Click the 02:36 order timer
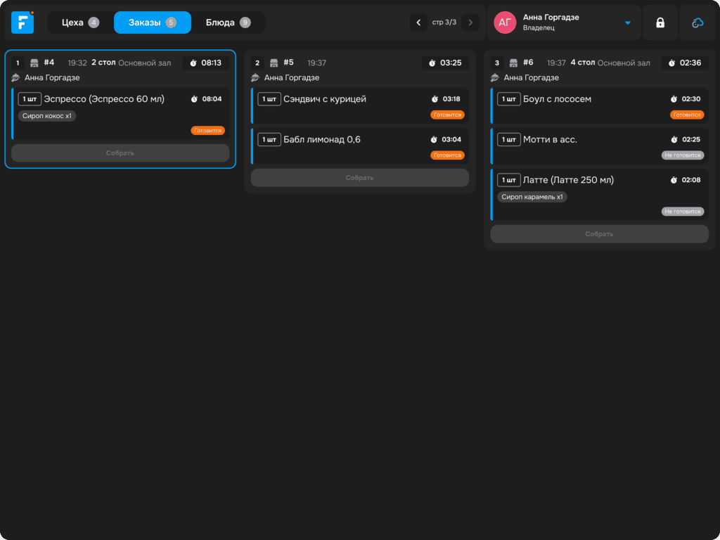 coord(685,63)
